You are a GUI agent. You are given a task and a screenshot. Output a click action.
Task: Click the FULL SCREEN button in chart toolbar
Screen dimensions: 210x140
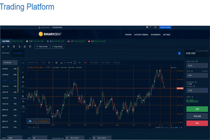coord(106,63)
